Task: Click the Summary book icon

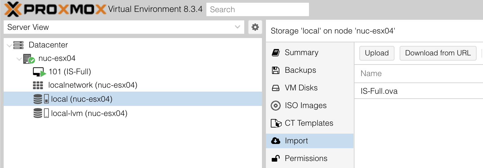Action: click(x=276, y=53)
